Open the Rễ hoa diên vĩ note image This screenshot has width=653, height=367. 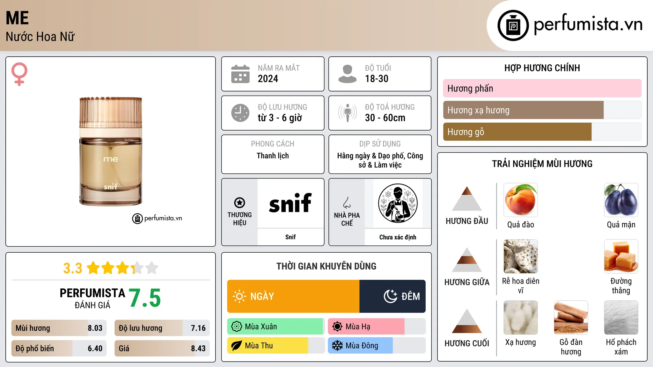click(x=521, y=256)
